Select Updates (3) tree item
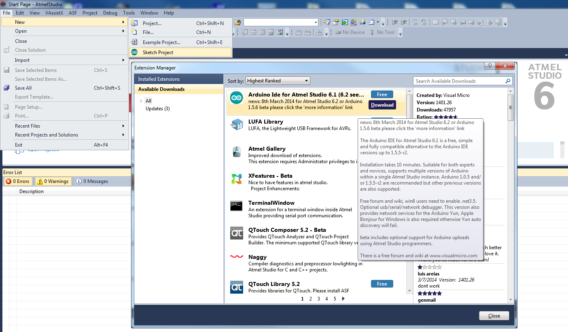This screenshot has height=332, width=568. point(158,109)
